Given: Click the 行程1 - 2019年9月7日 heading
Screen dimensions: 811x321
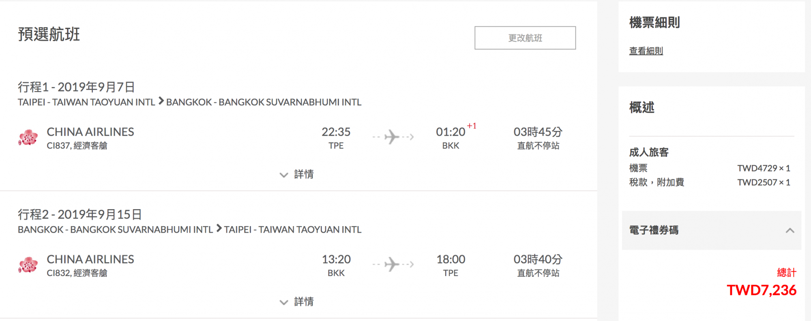Looking at the screenshot, I should 76,87.
